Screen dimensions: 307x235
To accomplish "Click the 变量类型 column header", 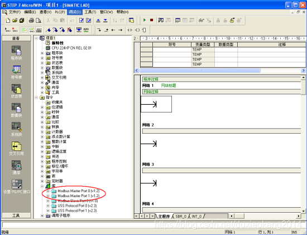I will 203,45.
